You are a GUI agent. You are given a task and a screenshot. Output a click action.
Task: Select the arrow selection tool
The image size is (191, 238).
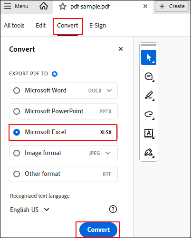pyautogui.click(x=149, y=57)
